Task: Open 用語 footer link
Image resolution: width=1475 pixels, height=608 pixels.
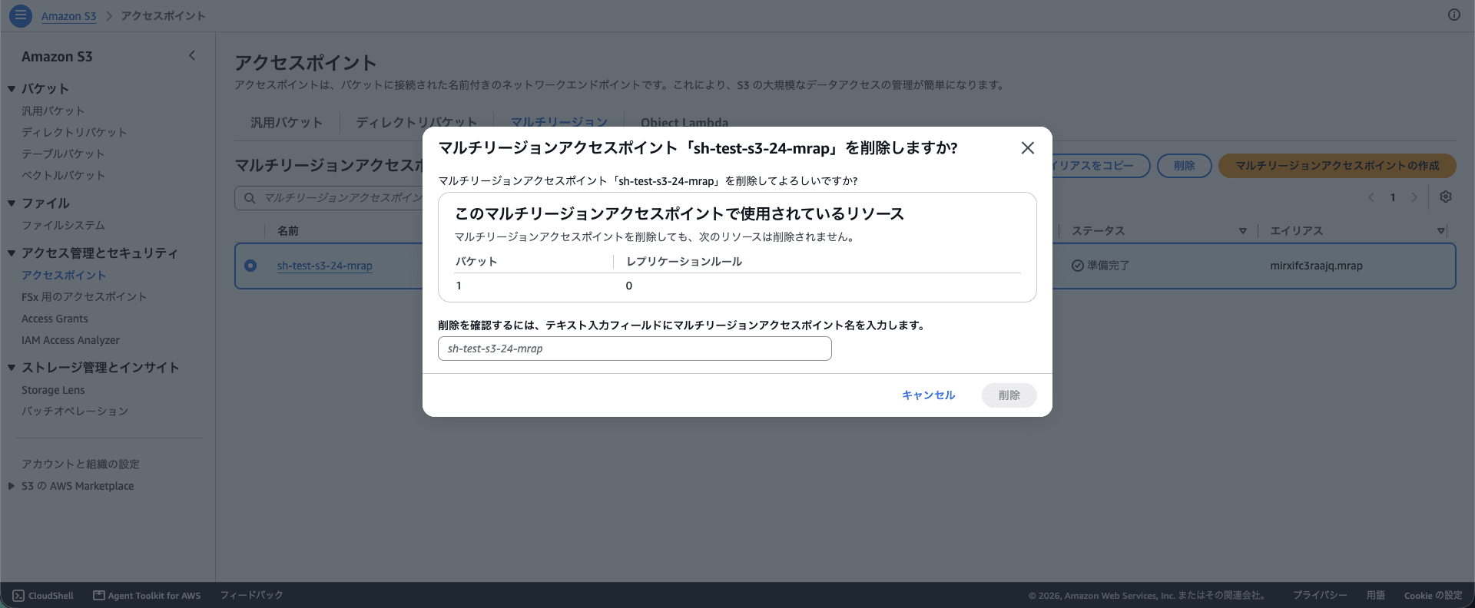Action: (1376, 596)
